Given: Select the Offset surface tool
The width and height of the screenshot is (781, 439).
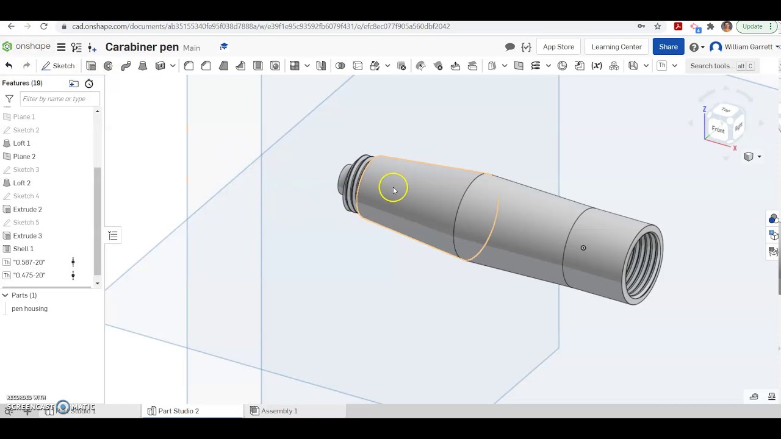Looking at the screenshot, I should click(x=492, y=66).
